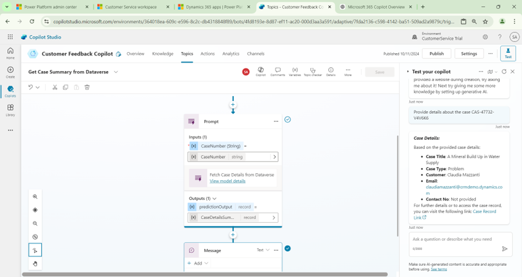
Task: Expand the topic name dropdown chevron
Action: pos(116,72)
